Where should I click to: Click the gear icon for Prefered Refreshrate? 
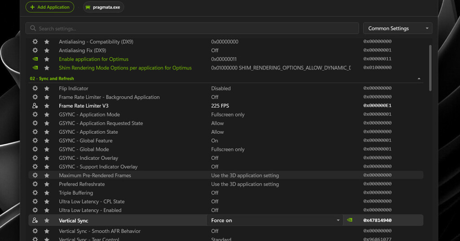click(x=35, y=184)
